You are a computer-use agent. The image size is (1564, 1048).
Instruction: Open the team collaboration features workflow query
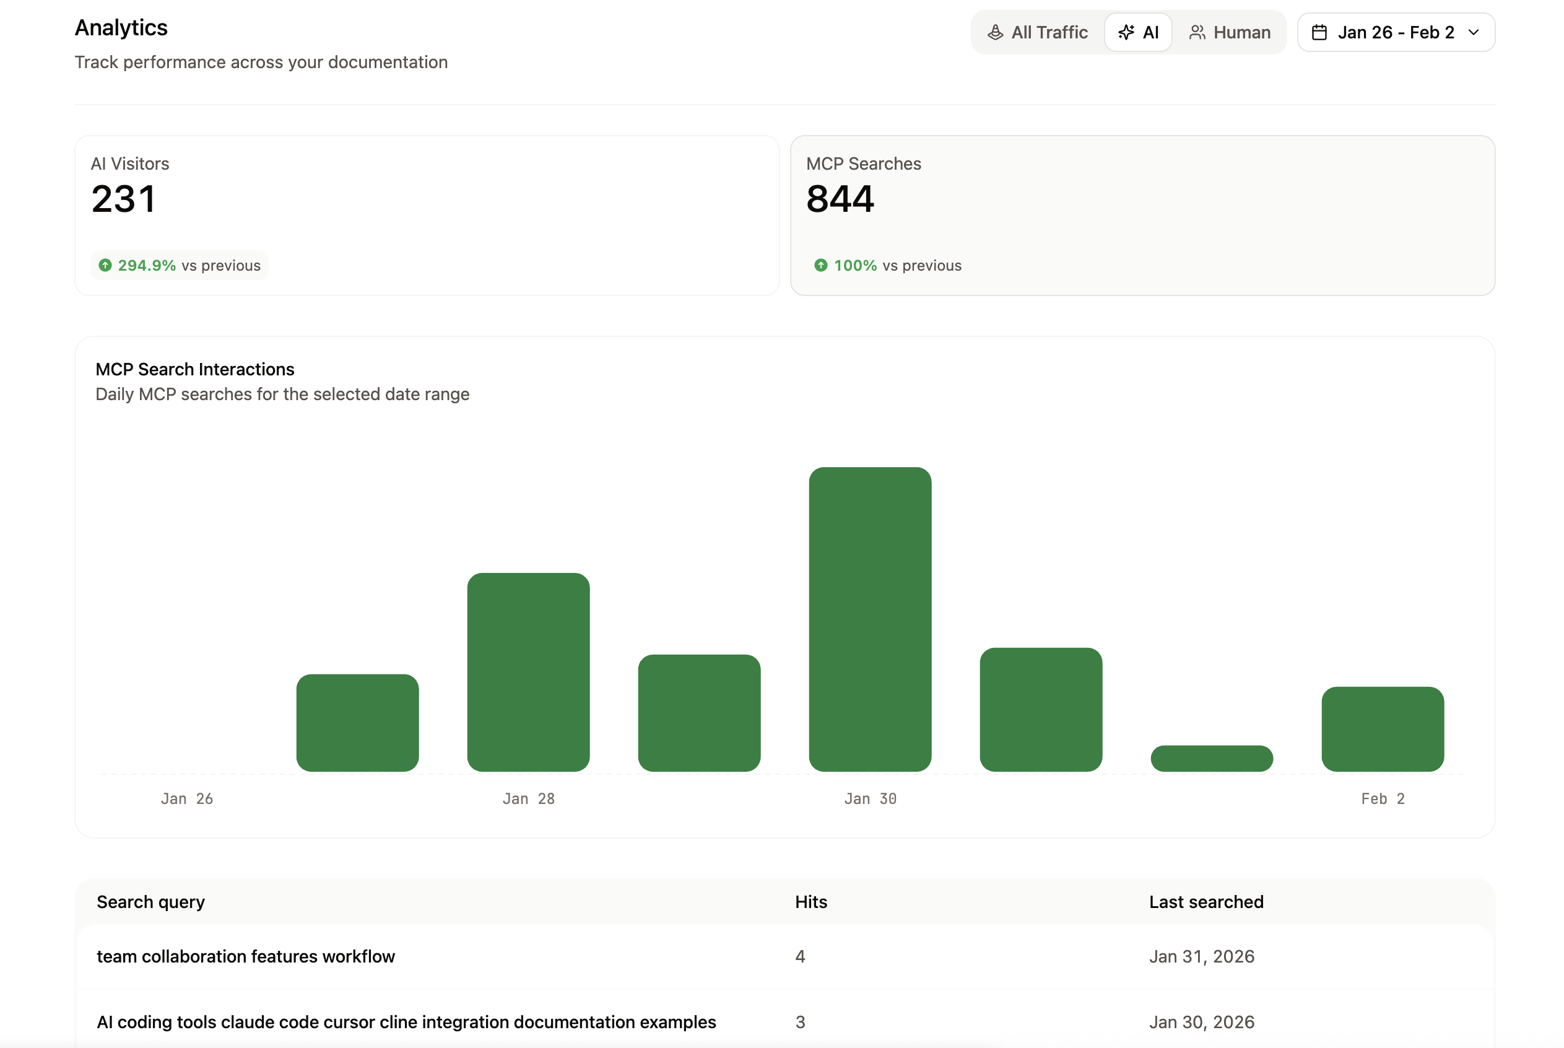point(246,956)
